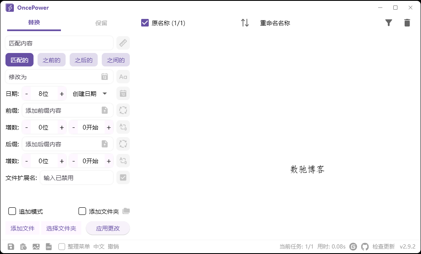Click the folder icon next to 添加文件夹

(126, 211)
